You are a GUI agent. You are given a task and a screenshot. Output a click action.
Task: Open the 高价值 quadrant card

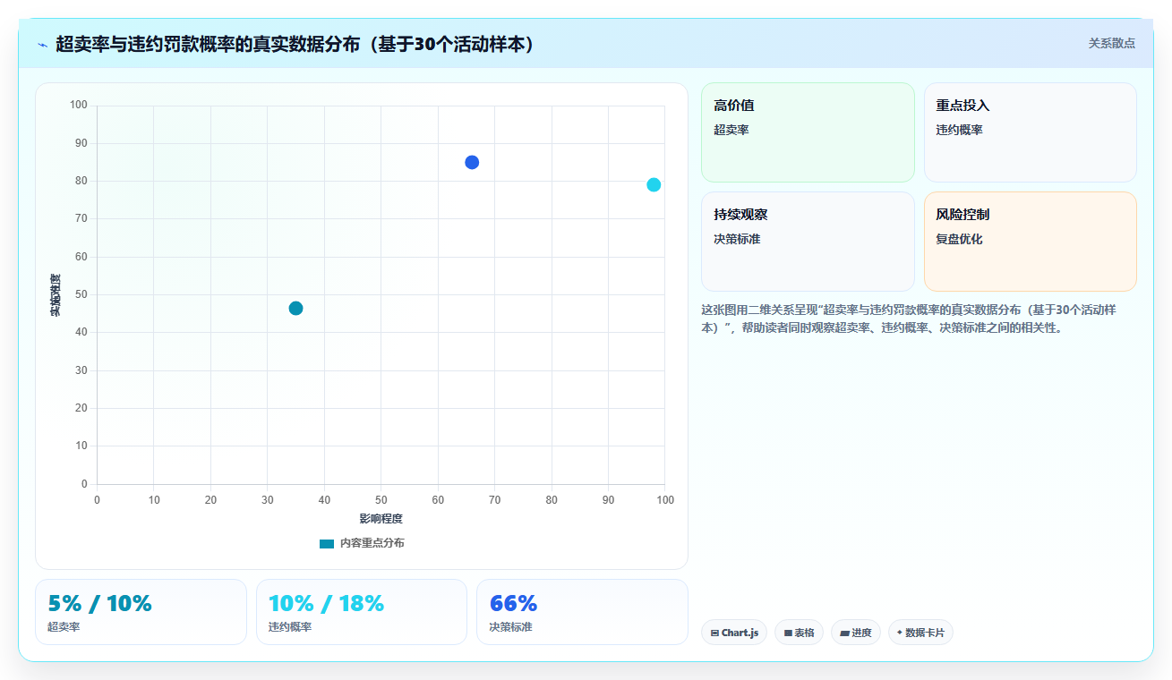click(x=808, y=132)
